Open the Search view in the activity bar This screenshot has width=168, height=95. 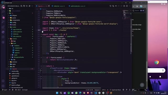(x=3, y=11)
